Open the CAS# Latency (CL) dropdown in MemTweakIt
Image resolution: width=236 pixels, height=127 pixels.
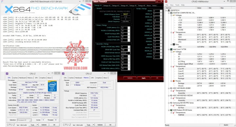(x=129, y=28)
